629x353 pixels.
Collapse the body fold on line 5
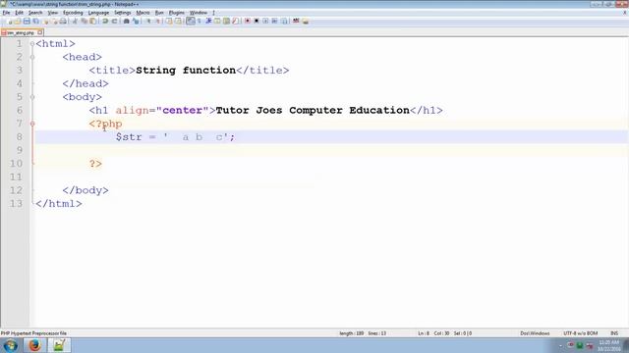coord(32,97)
